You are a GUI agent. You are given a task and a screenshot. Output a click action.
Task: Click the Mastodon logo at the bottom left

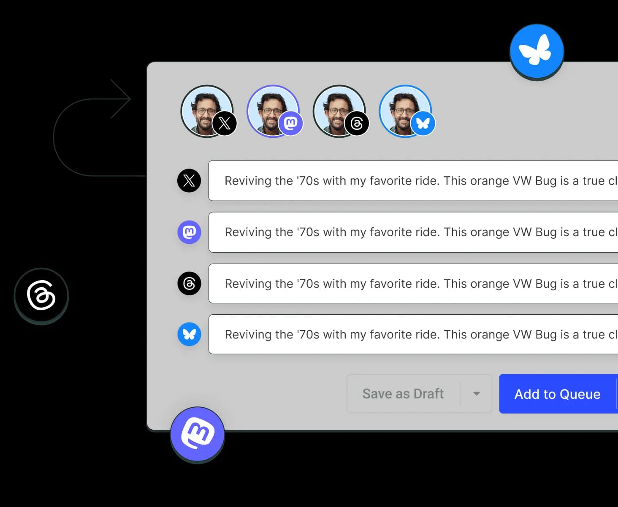(197, 434)
